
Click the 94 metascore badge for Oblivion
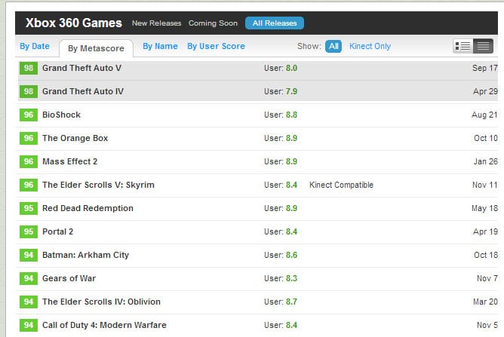coord(29,302)
